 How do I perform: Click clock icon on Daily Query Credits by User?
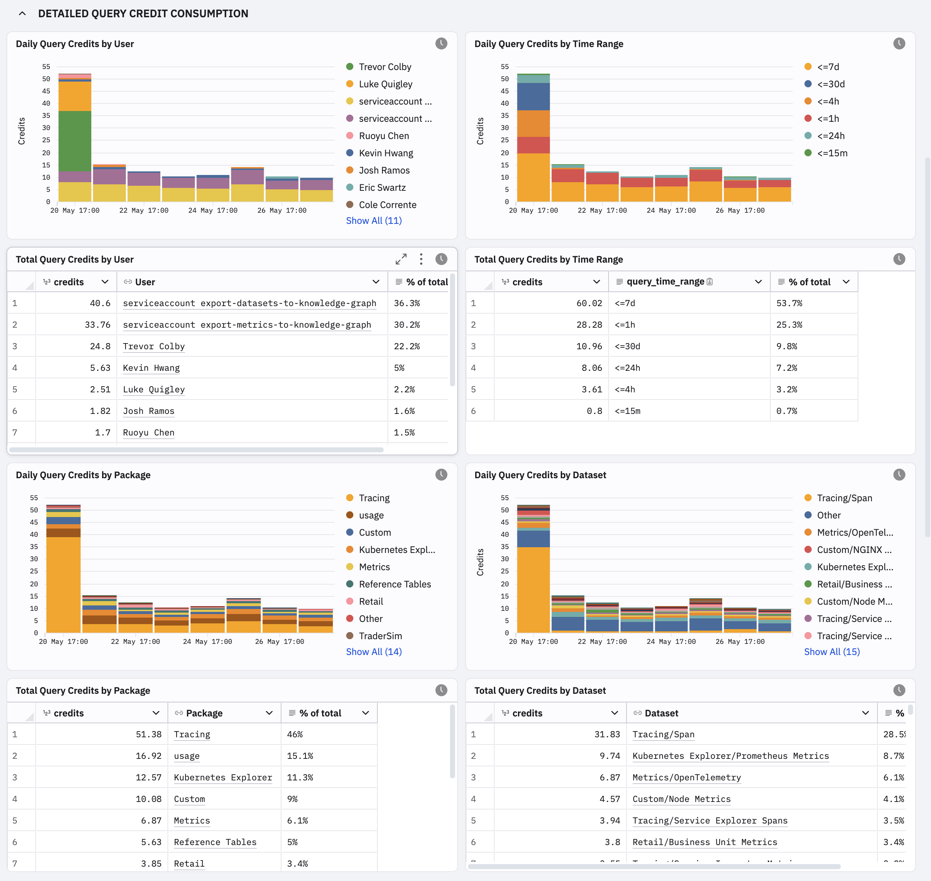tap(441, 44)
